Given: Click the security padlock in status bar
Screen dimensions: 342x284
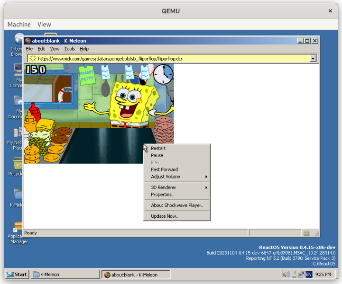Looking at the screenshot, I should pyautogui.click(x=306, y=233).
